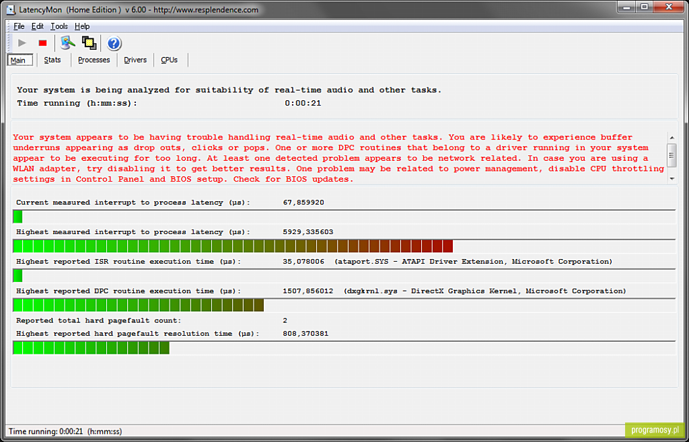Switch to the Stats tab
The width and height of the screenshot is (689, 442).
52,60
